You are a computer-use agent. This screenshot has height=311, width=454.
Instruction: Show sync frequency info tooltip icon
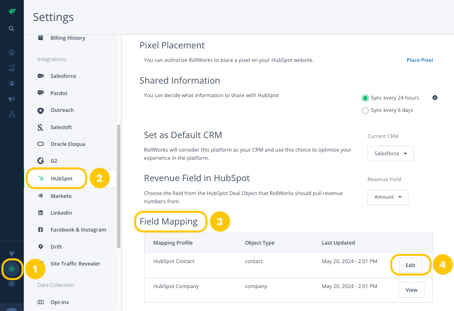pyautogui.click(x=435, y=98)
